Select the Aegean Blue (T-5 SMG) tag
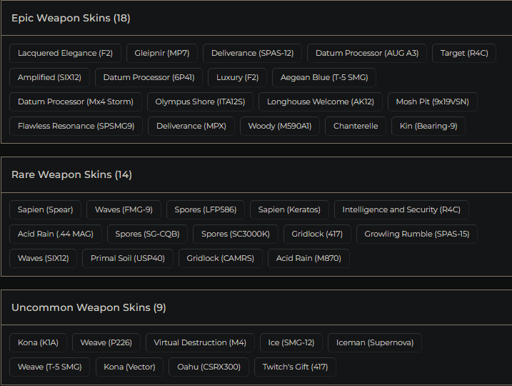The width and height of the screenshot is (512, 386). 325,77
